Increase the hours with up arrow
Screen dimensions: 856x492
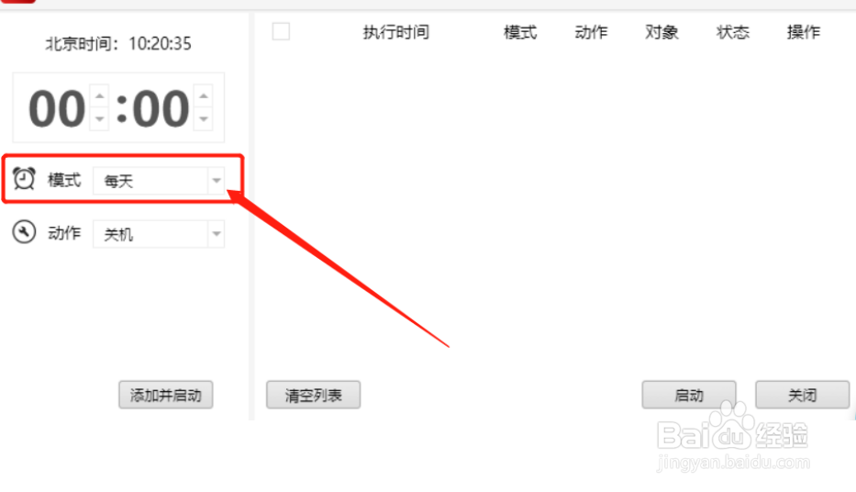tap(99, 96)
